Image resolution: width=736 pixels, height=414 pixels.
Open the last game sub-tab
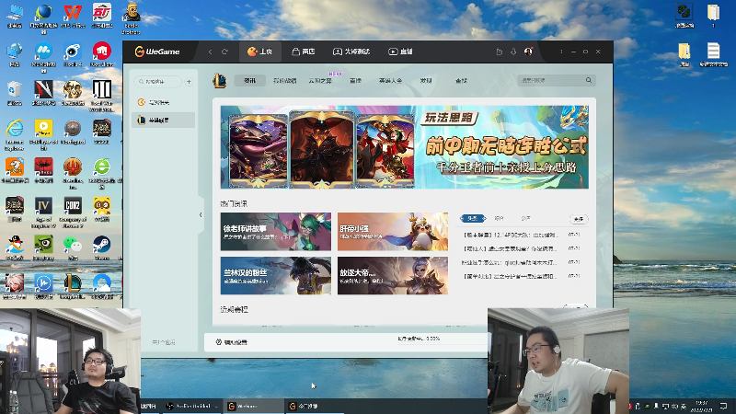(462, 81)
